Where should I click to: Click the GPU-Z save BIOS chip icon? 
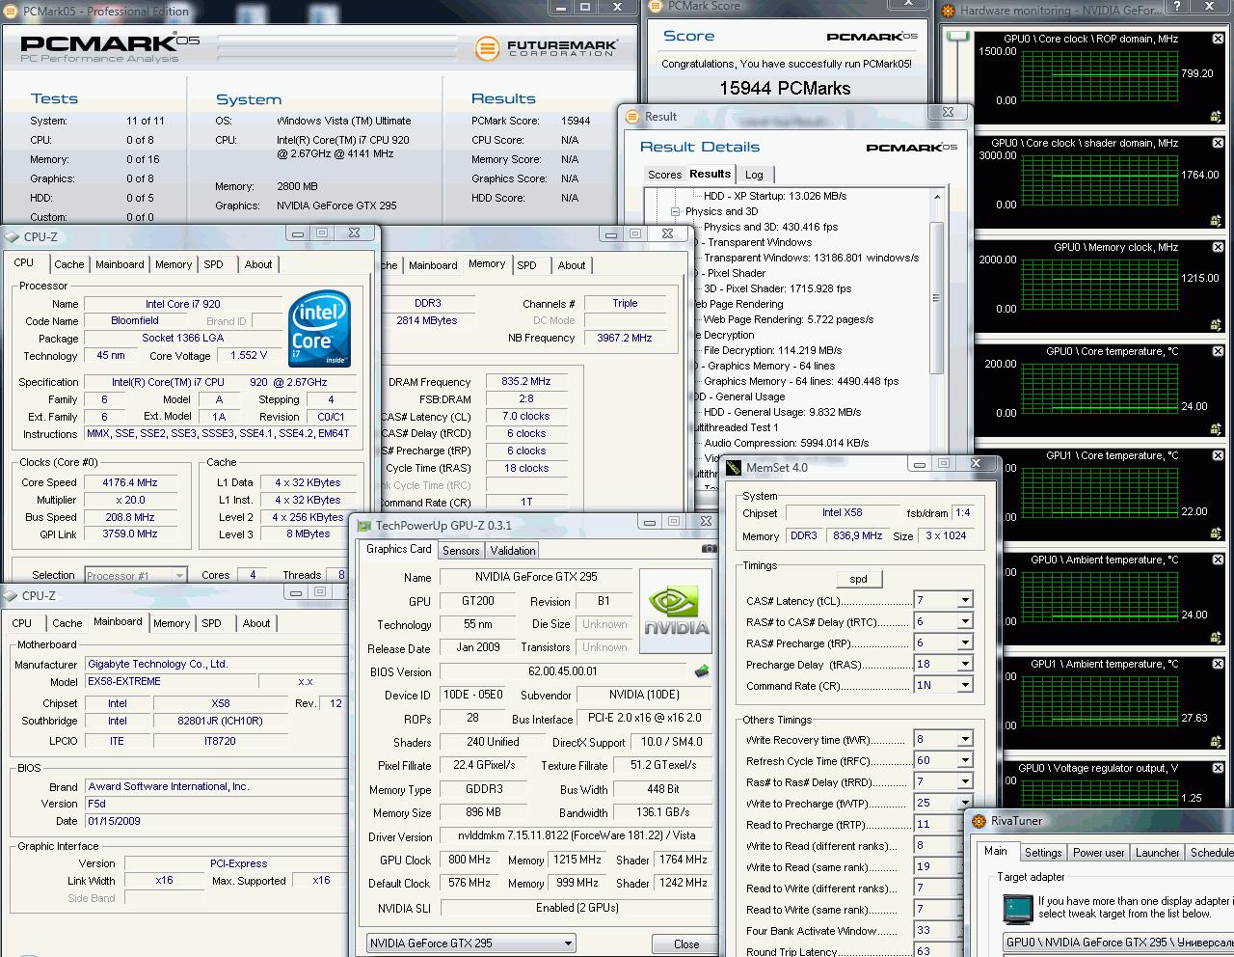point(701,671)
